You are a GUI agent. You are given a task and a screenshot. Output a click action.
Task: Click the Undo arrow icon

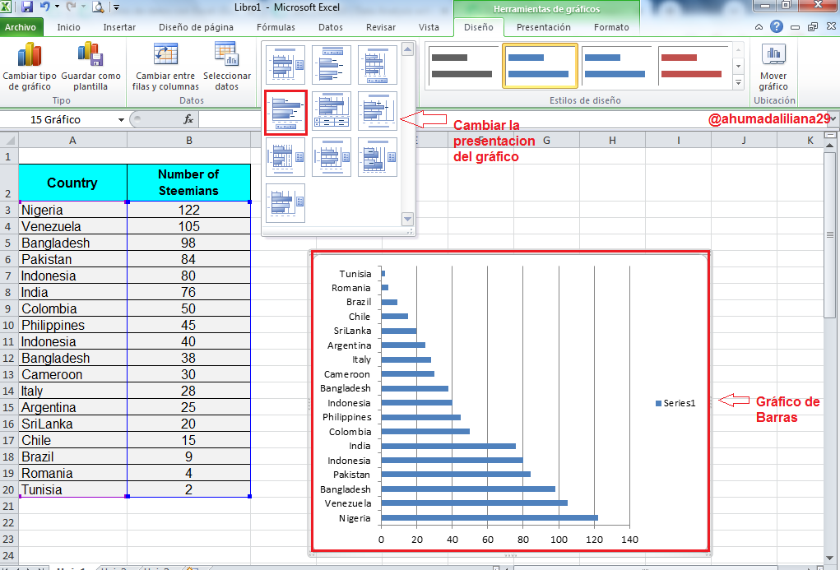click(x=44, y=7)
